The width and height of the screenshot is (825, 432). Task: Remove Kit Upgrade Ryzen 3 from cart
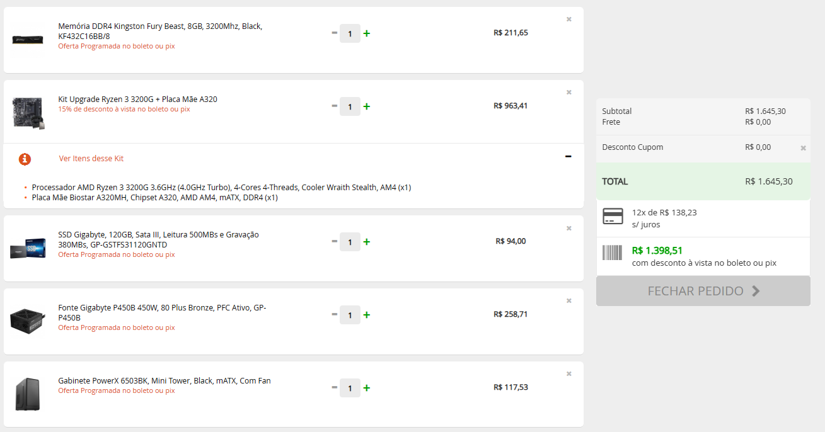click(x=569, y=92)
